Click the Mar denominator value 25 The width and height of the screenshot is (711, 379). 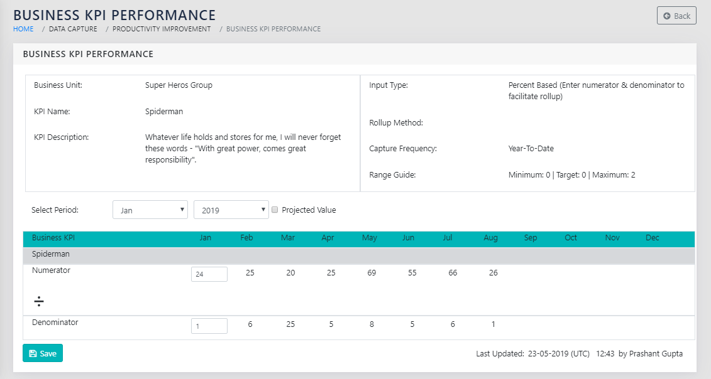(290, 324)
